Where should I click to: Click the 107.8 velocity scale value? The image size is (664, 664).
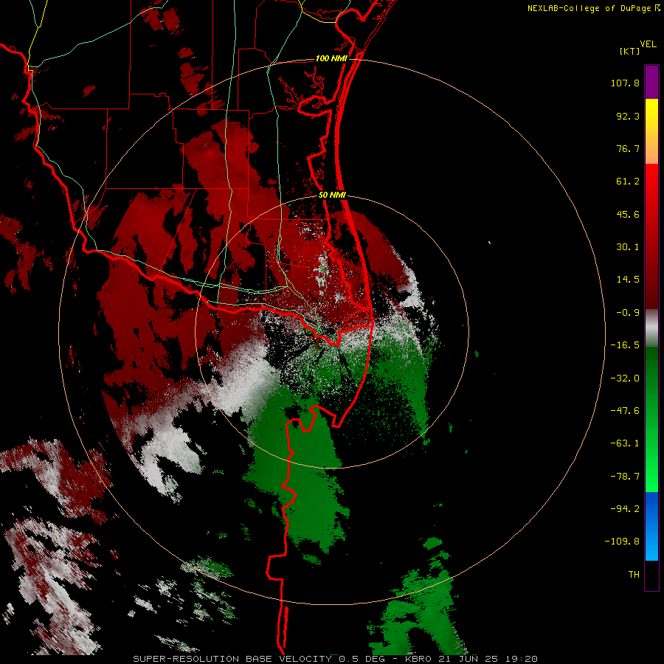click(x=625, y=83)
